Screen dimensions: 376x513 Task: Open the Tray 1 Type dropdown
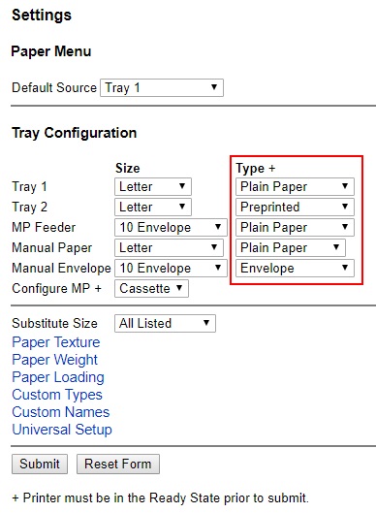pyautogui.click(x=295, y=187)
